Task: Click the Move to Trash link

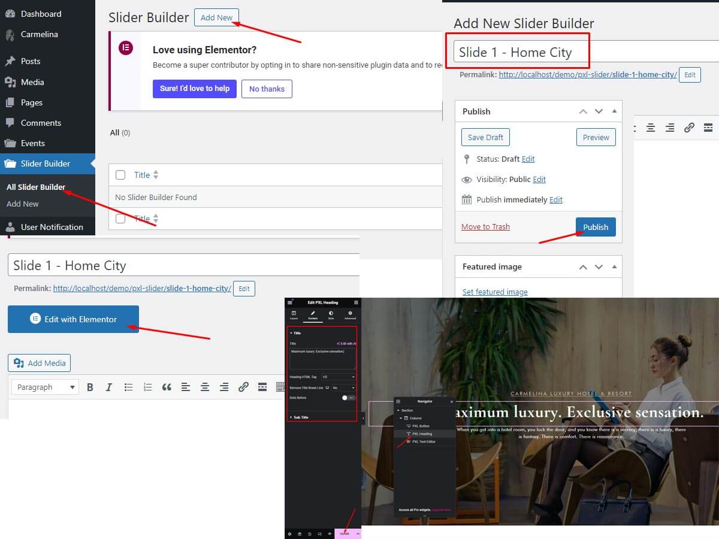Action: coord(485,227)
